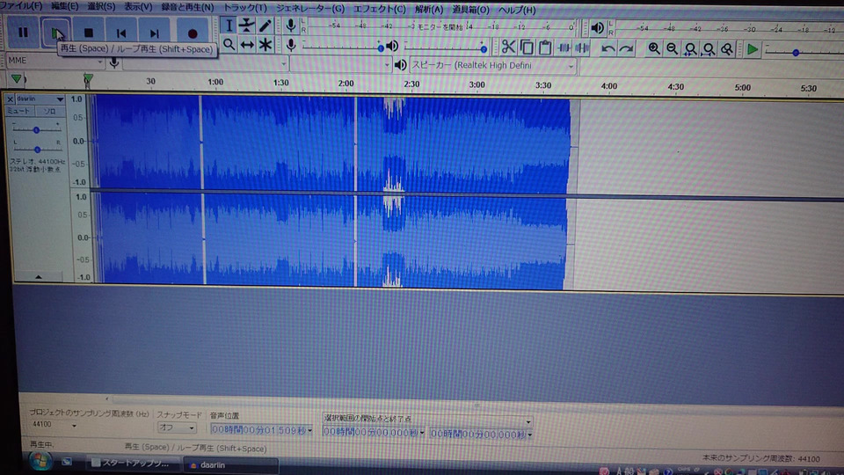The width and height of the screenshot is (844, 475).
Task: Skip to start of the track
Action: click(x=121, y=33)
